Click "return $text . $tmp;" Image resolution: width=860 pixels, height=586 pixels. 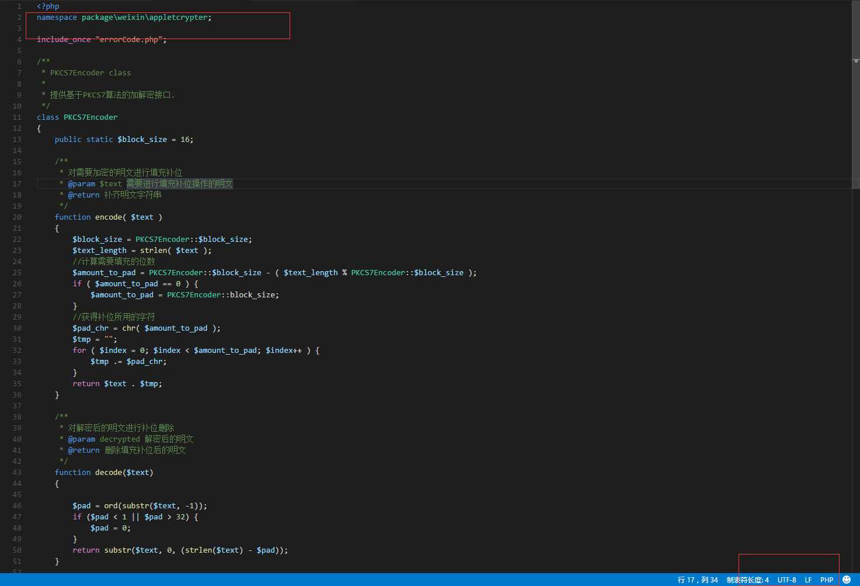click(117, 384)
